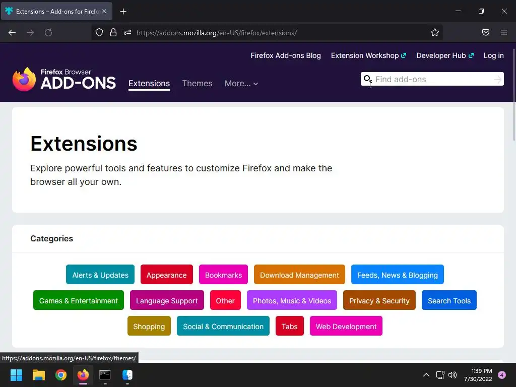The height and width of the screenshot is (387, 516).
Task: Save page to Pocket icon
Action: tap(486, 32)
